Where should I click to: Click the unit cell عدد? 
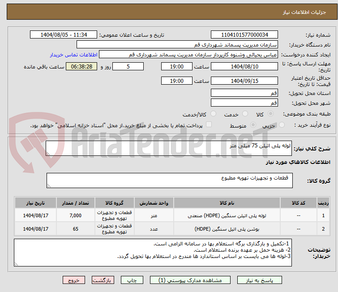click(x=154, y=229)
